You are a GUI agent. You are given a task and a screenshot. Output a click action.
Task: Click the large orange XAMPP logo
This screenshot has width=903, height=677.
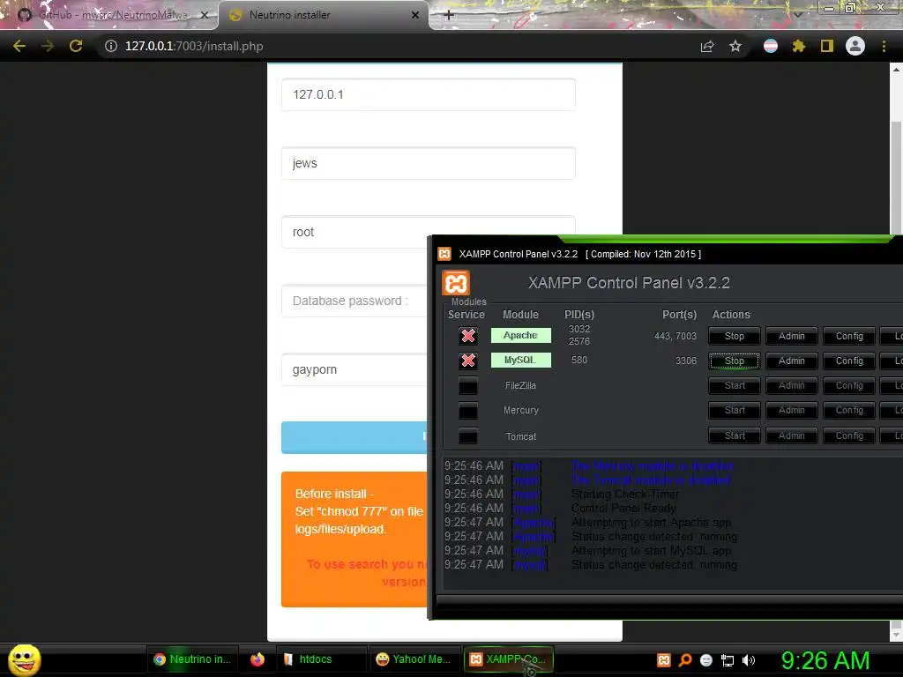coord(456,284)
